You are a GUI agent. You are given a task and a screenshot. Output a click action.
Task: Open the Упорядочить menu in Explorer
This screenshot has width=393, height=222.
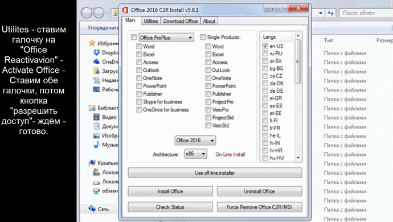click(x=103, y=27)
